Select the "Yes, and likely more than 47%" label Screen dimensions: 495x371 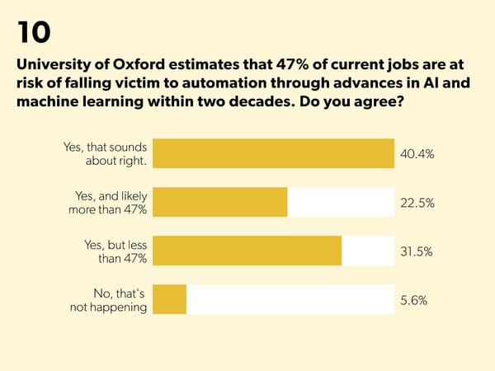tap(107, 202)
